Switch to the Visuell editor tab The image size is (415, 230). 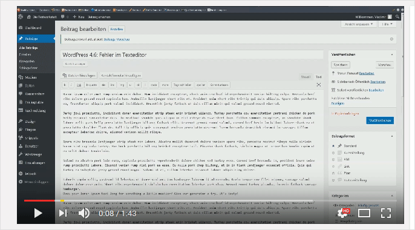pyautogui.click(x=306, y=77)
